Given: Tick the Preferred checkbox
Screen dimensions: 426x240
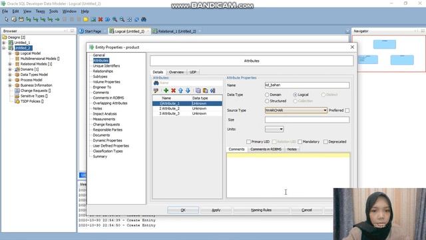Looking at the screenshot, I should 347,111.
